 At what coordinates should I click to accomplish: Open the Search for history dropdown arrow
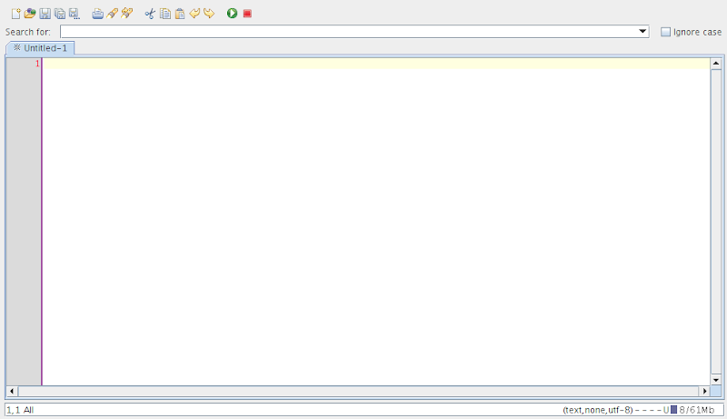coord(642,32)
